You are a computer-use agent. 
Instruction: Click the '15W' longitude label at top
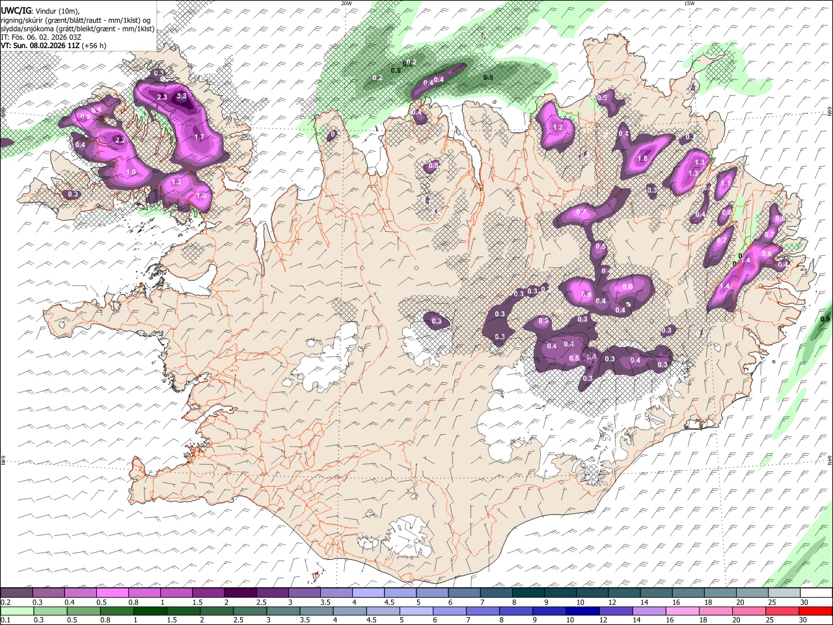point(689,3)
